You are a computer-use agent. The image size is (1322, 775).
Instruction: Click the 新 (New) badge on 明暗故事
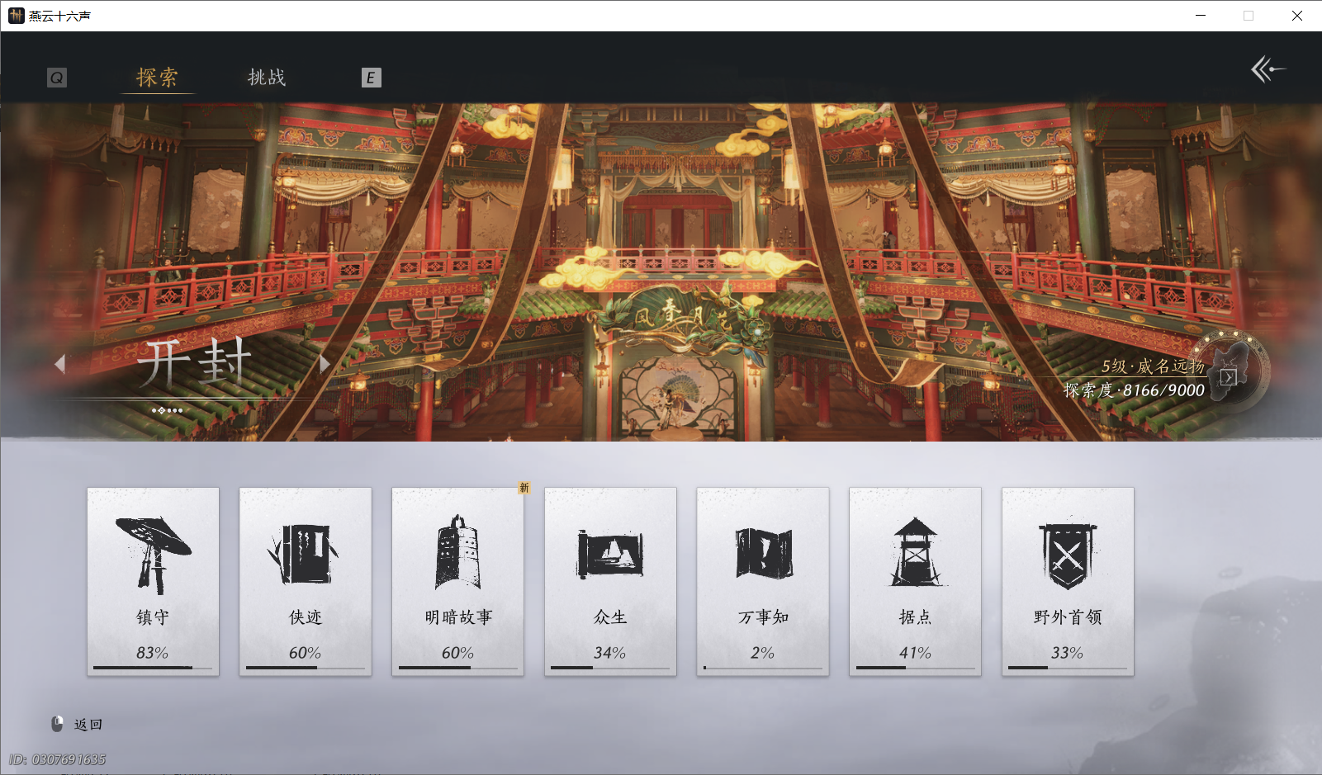coord(525,489)
